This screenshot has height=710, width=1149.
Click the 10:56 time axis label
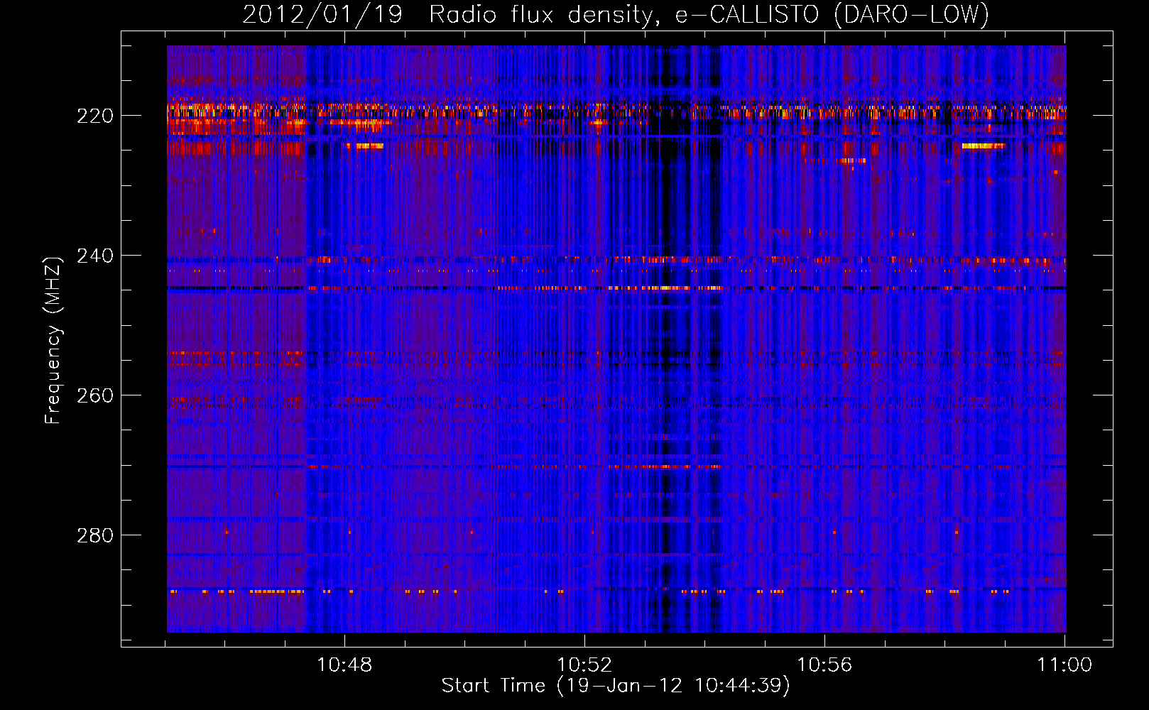point(824,665)
